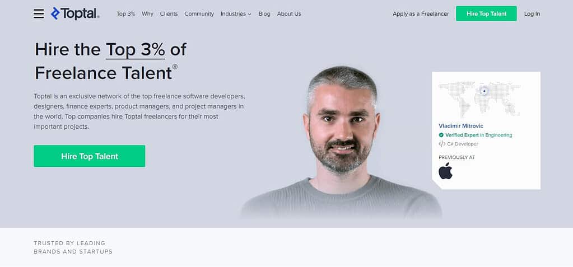Click the green verified checkmark icon

pyautogui.click(x=441, y=135)
